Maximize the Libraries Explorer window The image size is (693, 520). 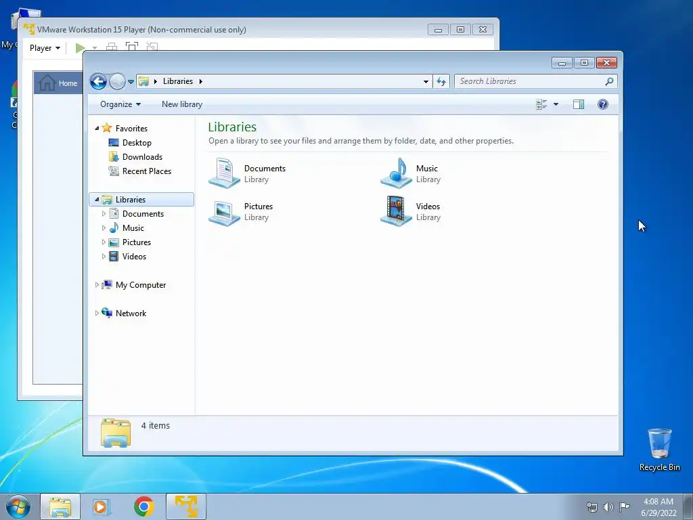click(x=584, y=63)
